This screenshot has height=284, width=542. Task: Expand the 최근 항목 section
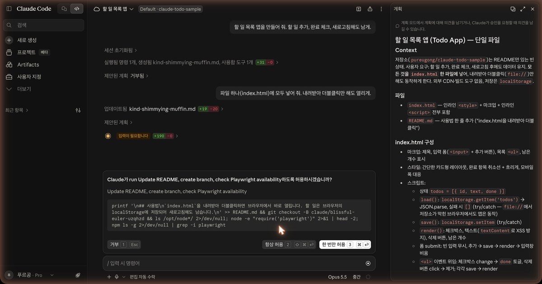pos(17,110)
